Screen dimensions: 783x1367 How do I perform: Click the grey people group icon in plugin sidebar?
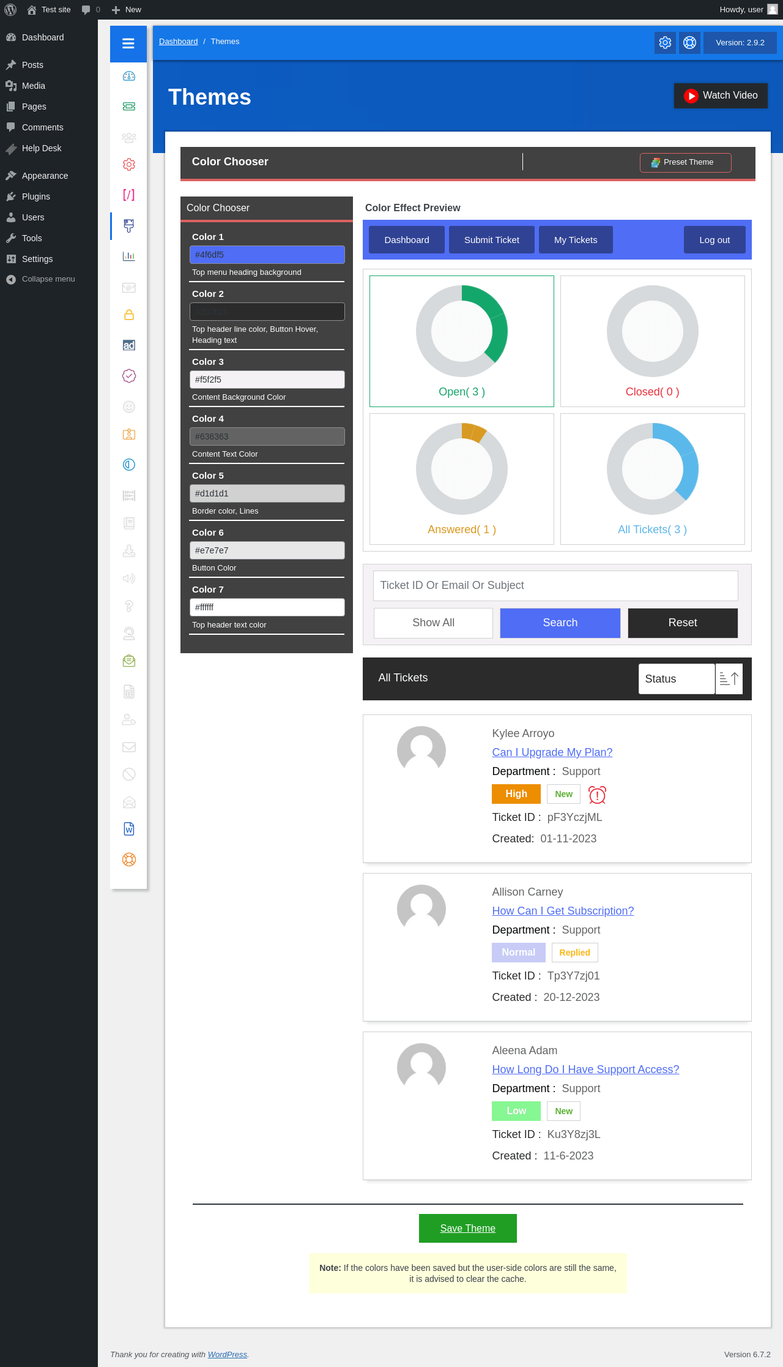[129, 137]
